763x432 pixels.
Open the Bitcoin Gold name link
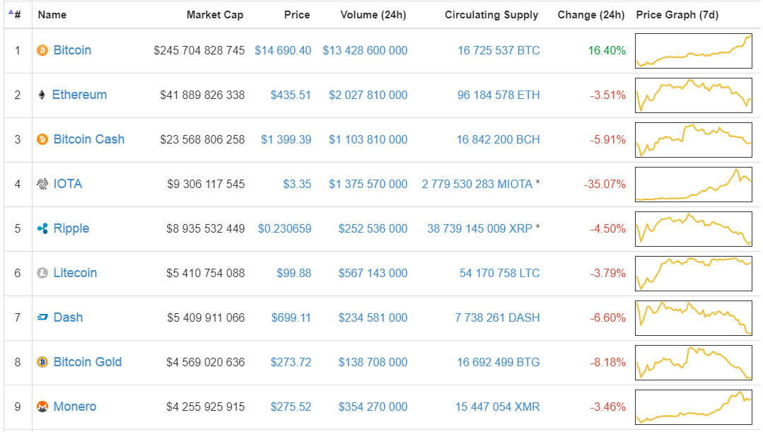(87, 363)
